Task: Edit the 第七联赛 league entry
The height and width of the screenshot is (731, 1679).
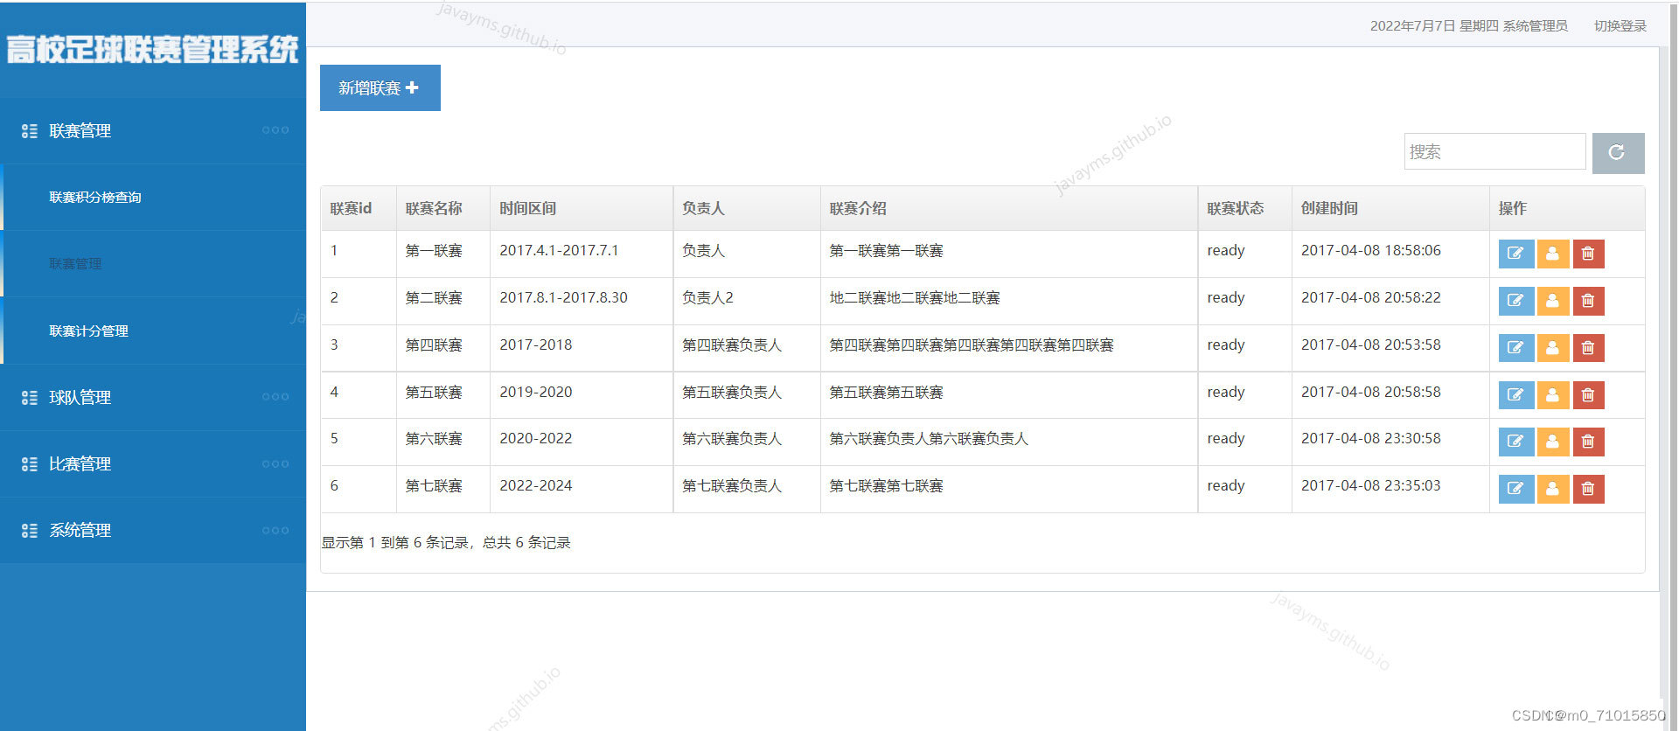Action: [1515, 489]
